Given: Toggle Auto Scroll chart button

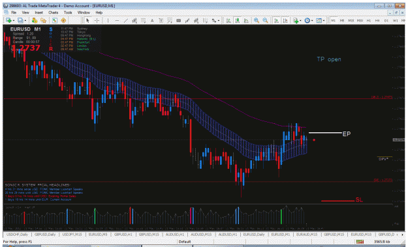Looking at the screenshot, I should click(x=276, y=20).
